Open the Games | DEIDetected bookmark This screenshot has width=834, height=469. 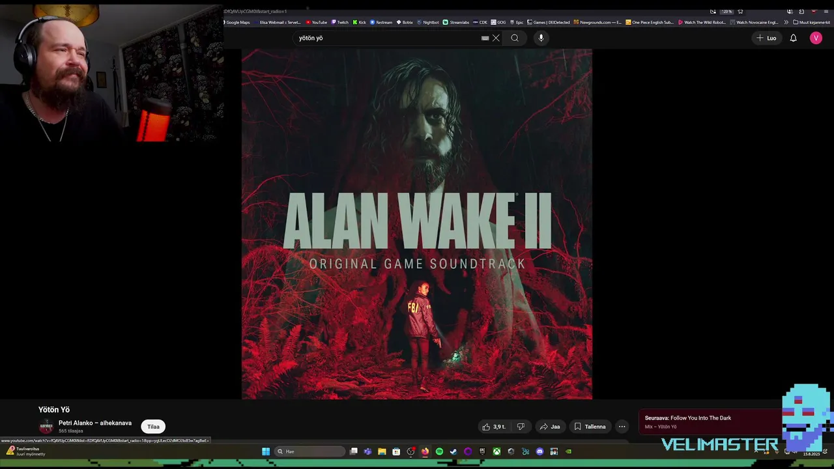click(x=549, y=22)
